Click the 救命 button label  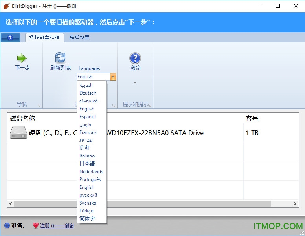[x=135, y=68]
